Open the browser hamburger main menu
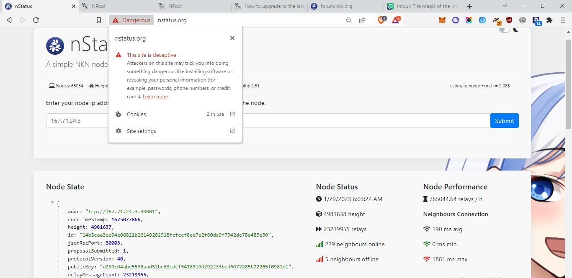Screen dimensions: 572x278 point(563,20)
